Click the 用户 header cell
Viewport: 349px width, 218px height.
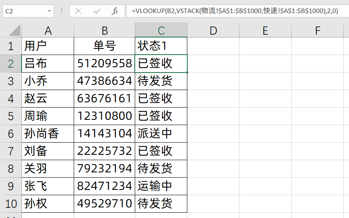coord(48,46)
